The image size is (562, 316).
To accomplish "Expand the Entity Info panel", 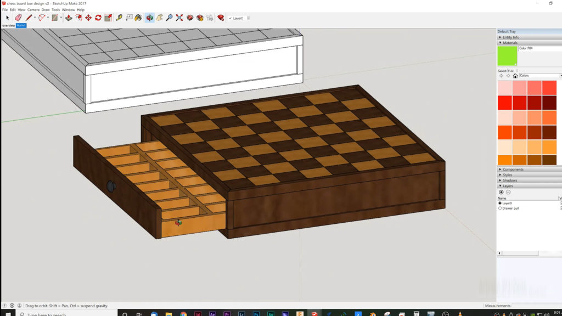I will 530,37.
